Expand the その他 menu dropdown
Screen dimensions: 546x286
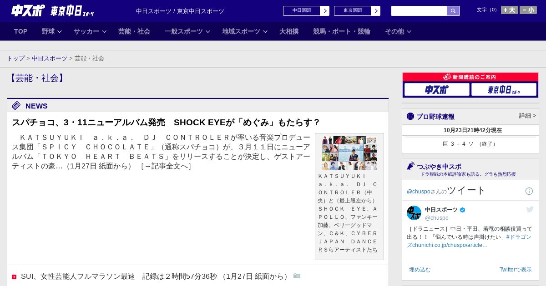[x=398, y=31]
